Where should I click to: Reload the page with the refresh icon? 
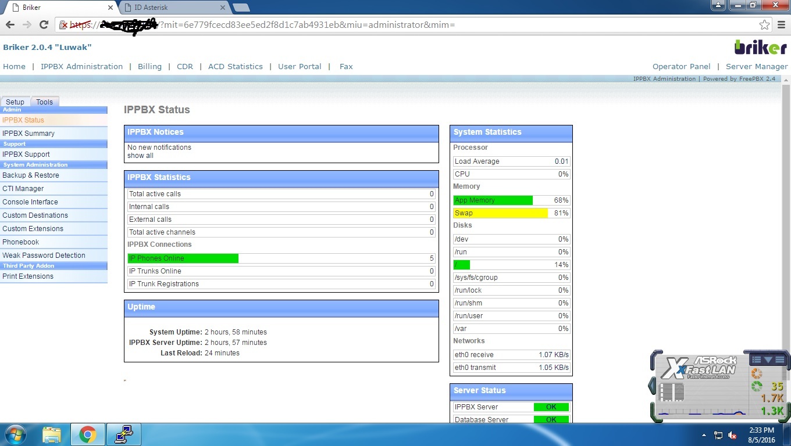click(x=44, y=25)
